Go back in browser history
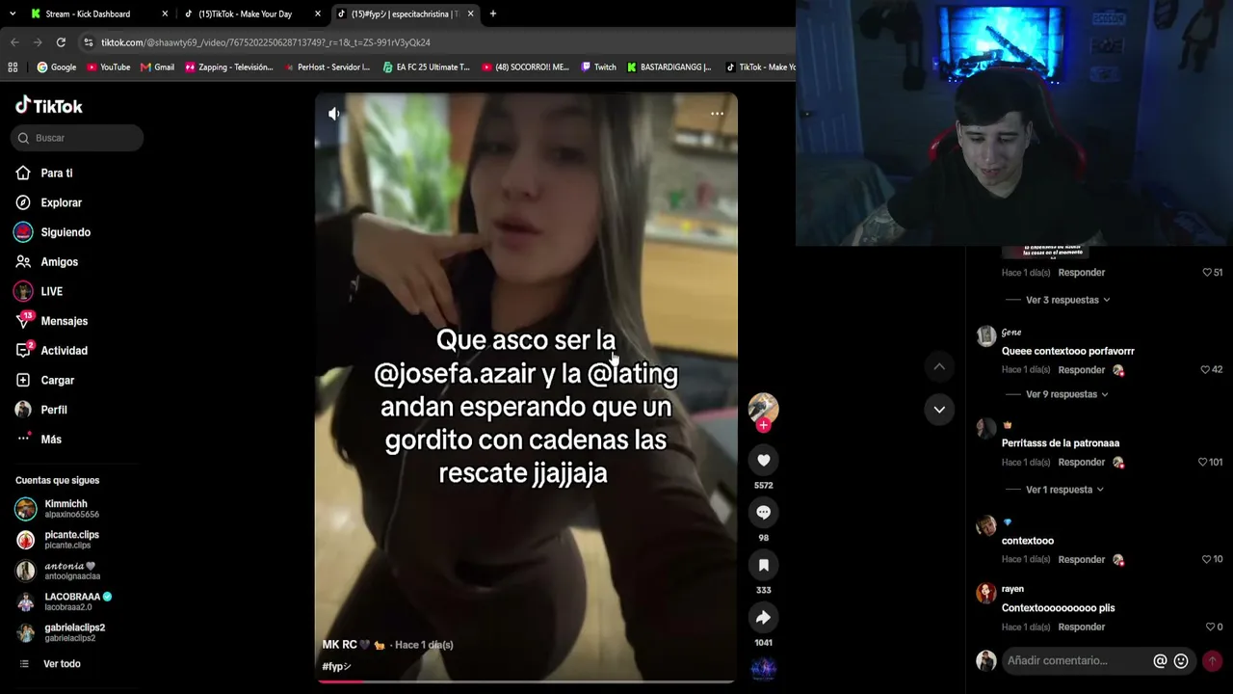This screenshot has height=694, width=1233. [14, 42]
